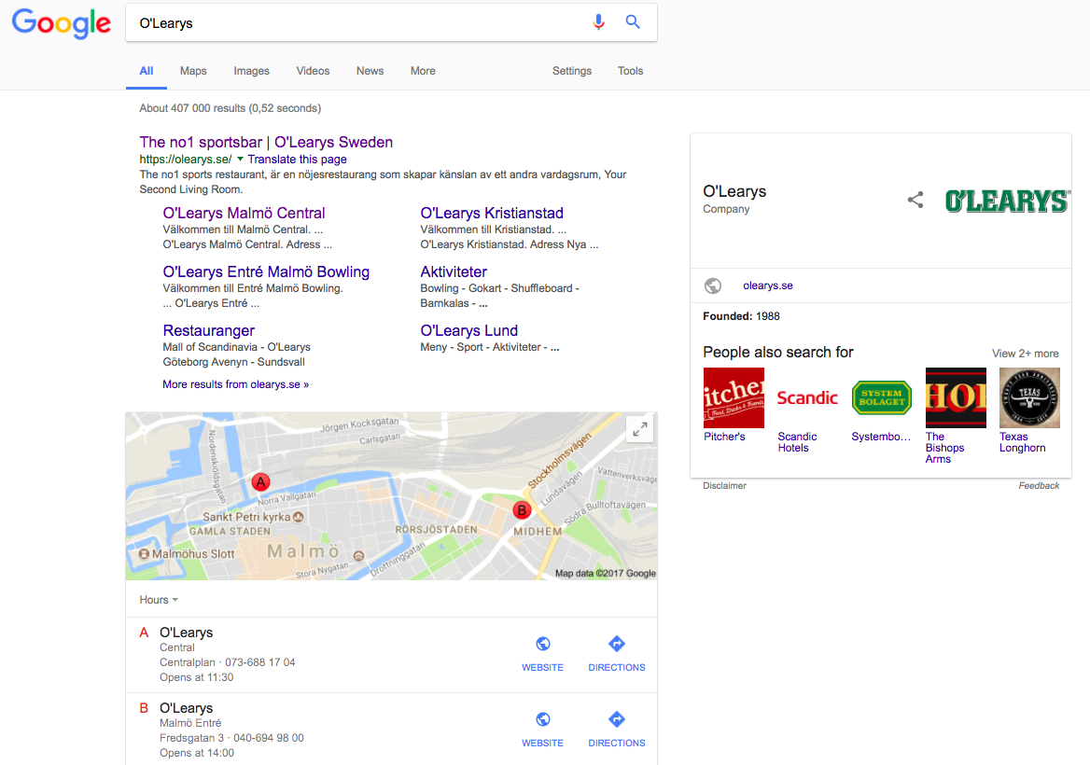Switch to the Maps tab
The image size is (1090, 765).
(x=193, y=71)
